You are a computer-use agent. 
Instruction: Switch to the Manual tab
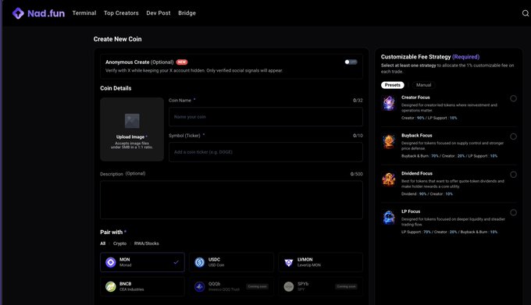pos(424,85)
